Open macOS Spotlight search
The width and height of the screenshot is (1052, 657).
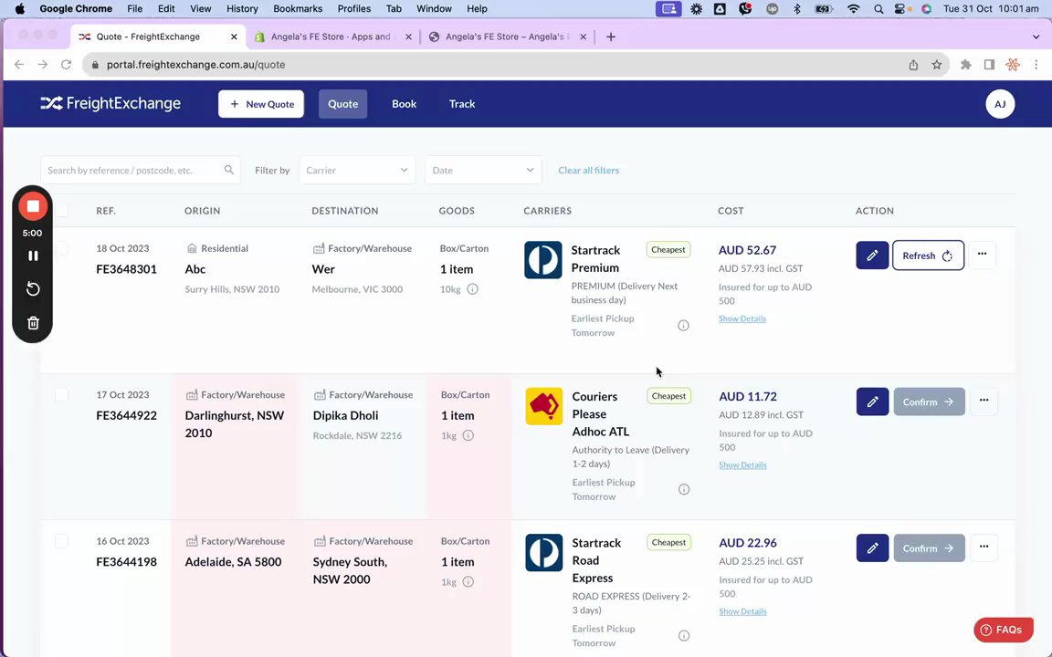pyautogui.click(x=878, y=9)
